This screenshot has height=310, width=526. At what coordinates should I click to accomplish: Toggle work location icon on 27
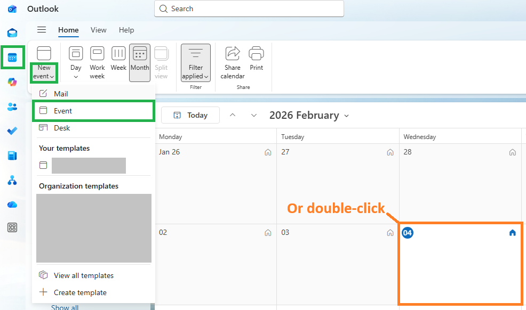tap(390, 152)
